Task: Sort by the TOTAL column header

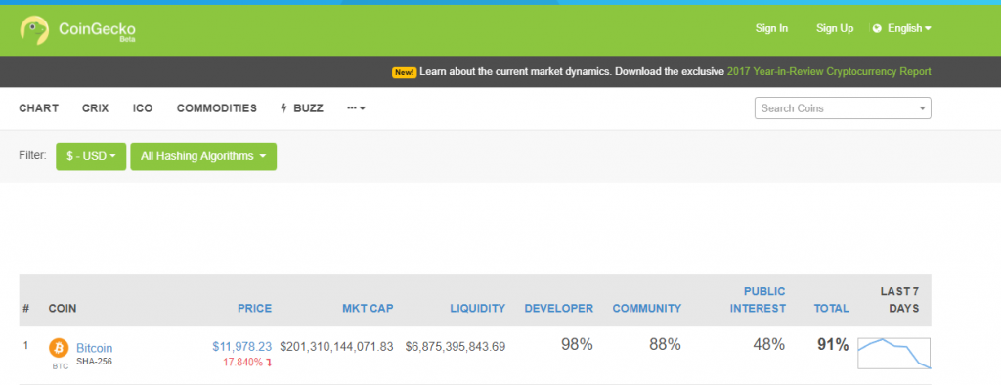Action: 831,309
